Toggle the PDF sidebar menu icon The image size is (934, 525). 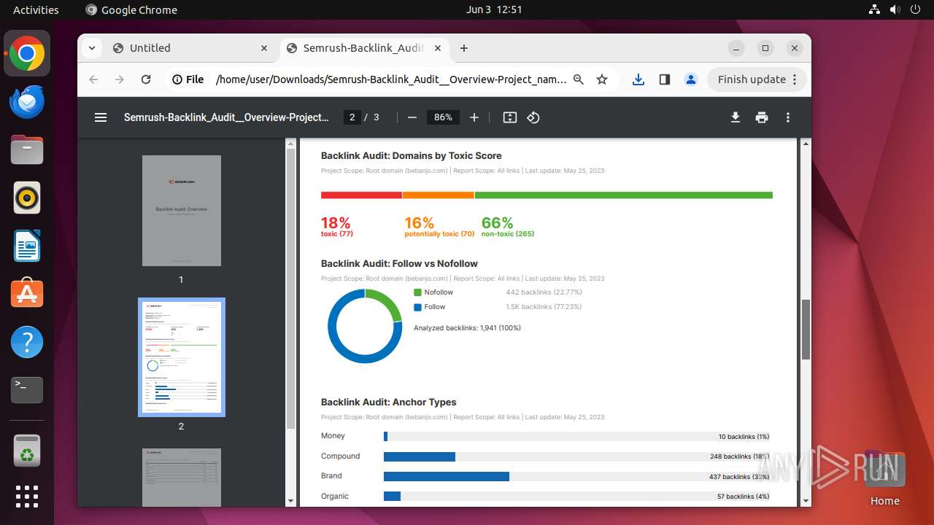click(101, 117)
